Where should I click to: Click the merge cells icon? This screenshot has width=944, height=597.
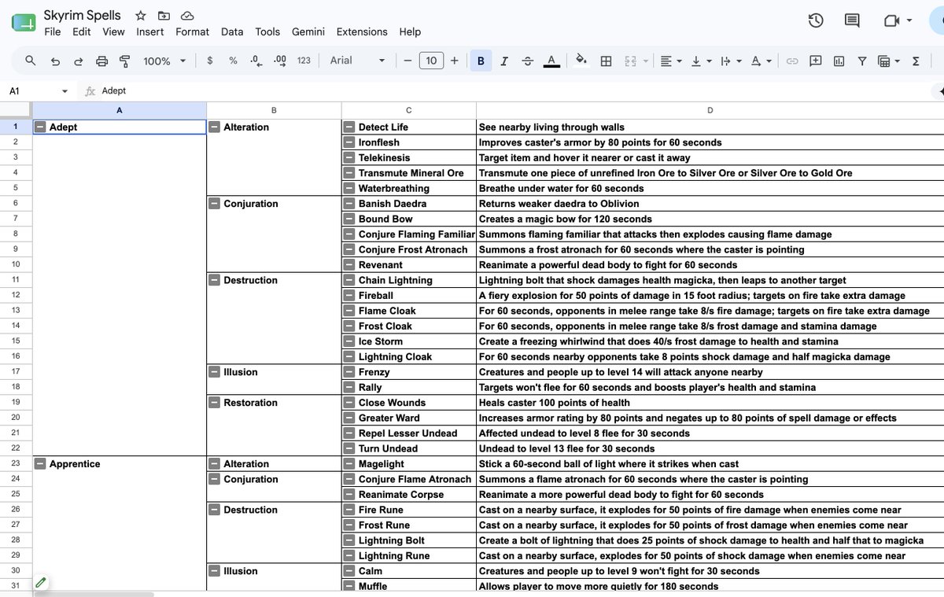pos(630,61)
